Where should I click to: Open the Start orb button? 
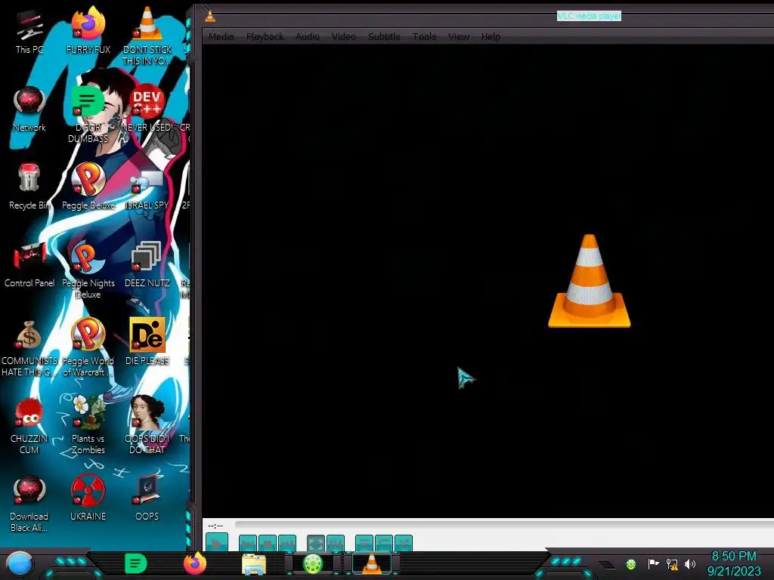pos(20,563)
